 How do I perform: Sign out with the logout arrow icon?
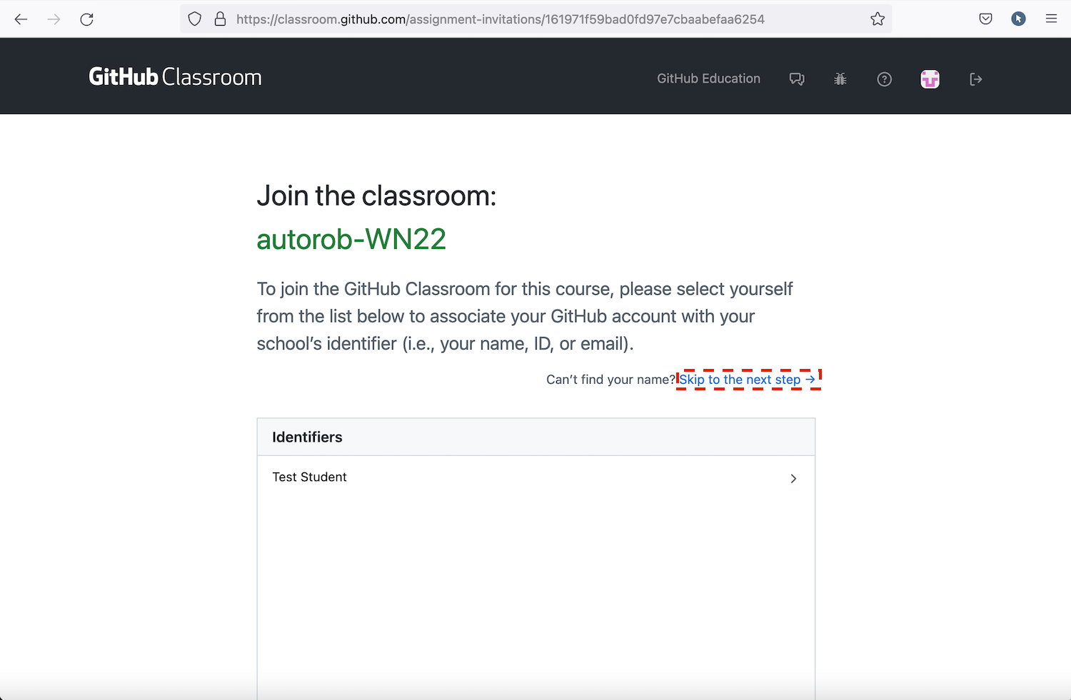point(976,79)
